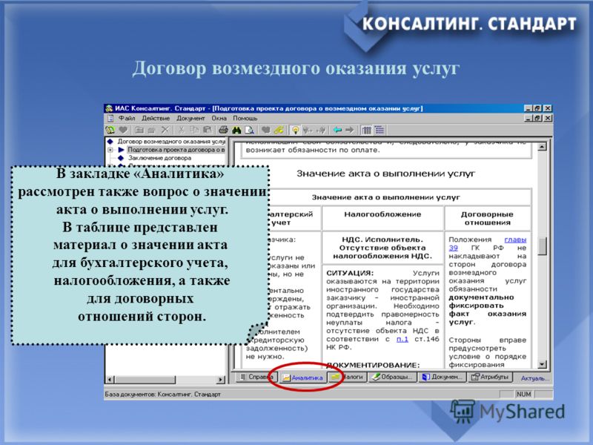Click the NUM status bar indicator
The width and height of the screenshot is (593, 445).
point(523,395)
